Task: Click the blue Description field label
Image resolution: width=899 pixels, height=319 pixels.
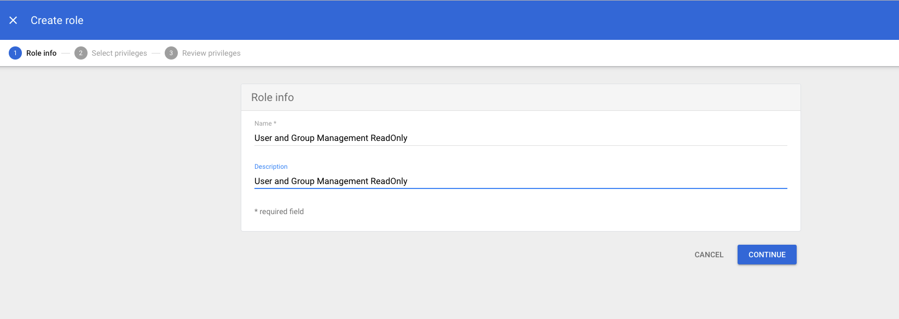Action: click(x=271, y=167)
